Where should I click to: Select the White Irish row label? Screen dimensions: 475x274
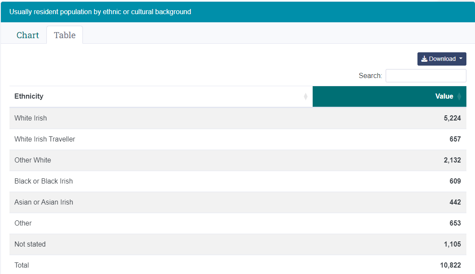pos(30,118)
